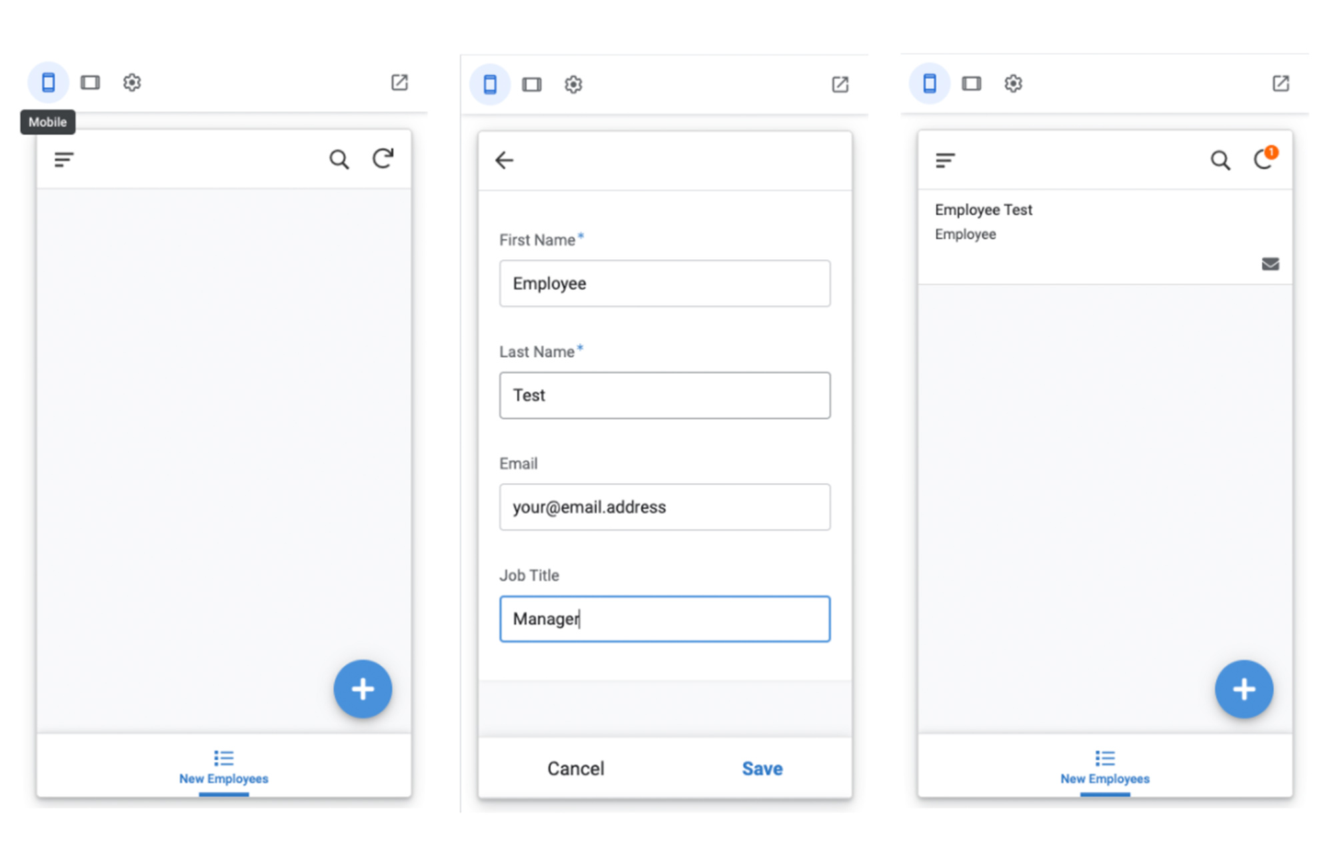Click the back arrow navigation button

point(505,159)
